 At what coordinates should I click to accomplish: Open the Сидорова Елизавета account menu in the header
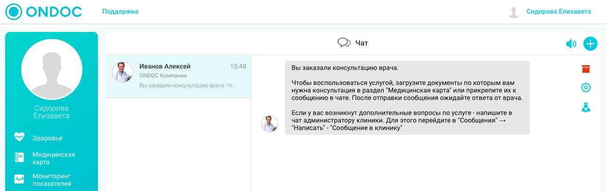point(558,12)
